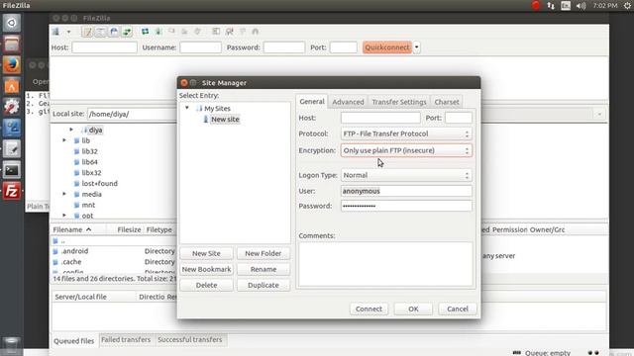The image size is (634, 356).
Task: Toggle remote directory tree toolbar icon
Action: (114, 32)
